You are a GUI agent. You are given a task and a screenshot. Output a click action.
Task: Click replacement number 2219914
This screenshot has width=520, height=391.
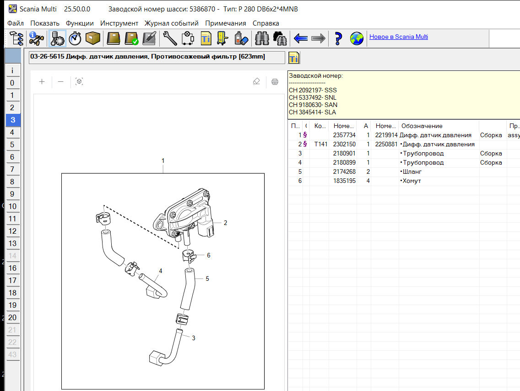(386, 135)
